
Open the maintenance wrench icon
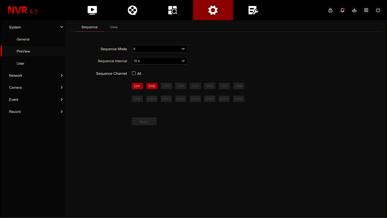[253, 10]
